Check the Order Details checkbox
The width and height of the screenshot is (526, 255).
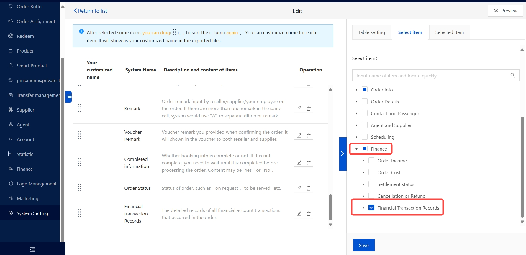point(365,102)
